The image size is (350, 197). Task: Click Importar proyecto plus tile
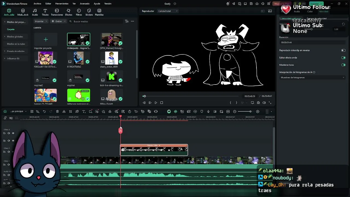point(46,40)
